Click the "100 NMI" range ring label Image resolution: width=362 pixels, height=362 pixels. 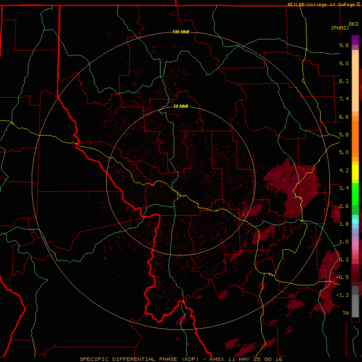181,32
